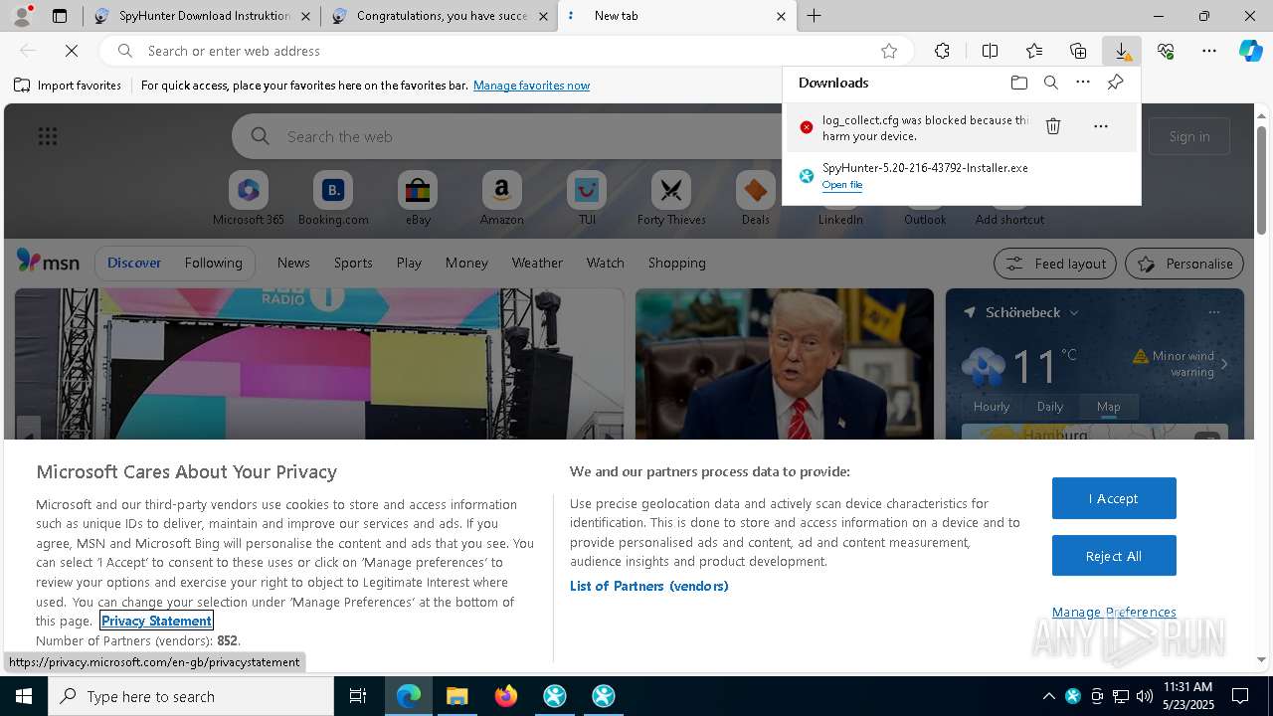Open the eBay shortcut

(418, 198)
